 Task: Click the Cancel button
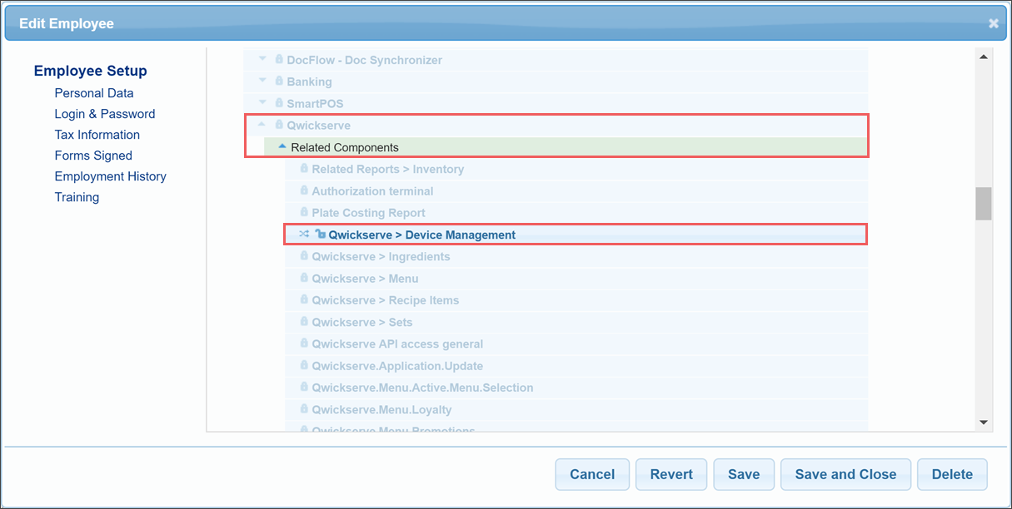point(592,474)
